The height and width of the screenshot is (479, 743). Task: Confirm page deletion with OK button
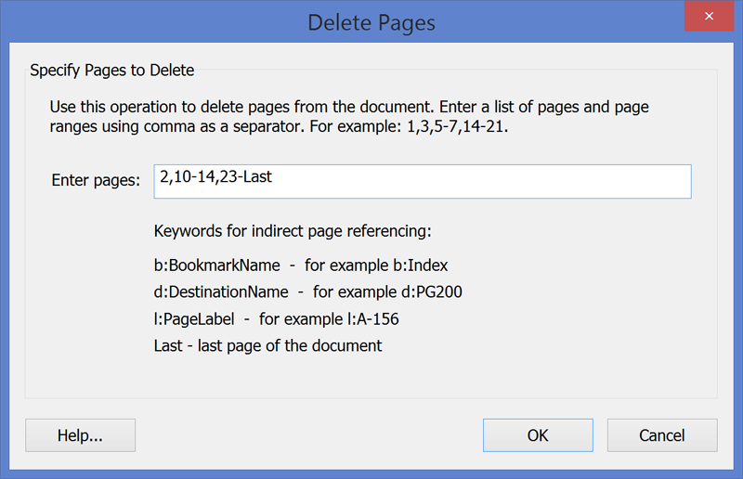(x=538, y=435)
